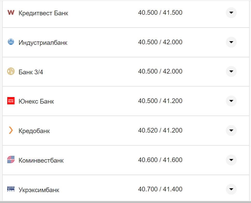251x203 pixels.
Task: Click the orange Кредобанк chevron logo
Action: (11, 130)
